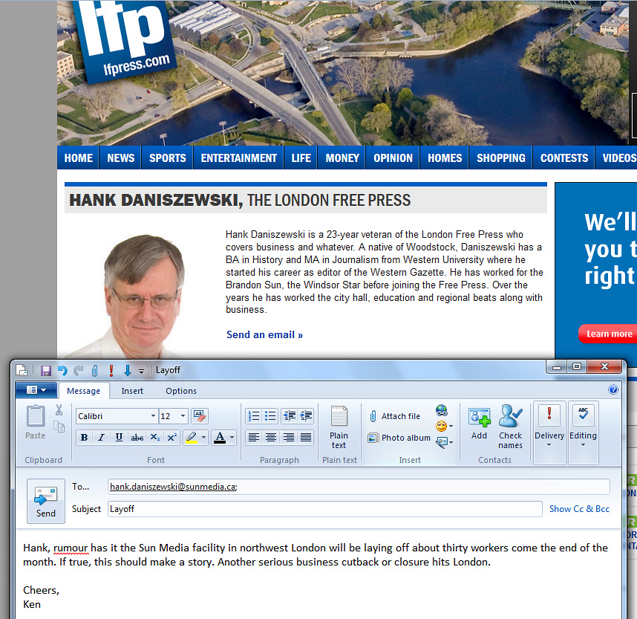Click the paperclip attach icon in the title bar
This screenshot has width=637, height=619.
pyautogui.click(x=94, y=371)
